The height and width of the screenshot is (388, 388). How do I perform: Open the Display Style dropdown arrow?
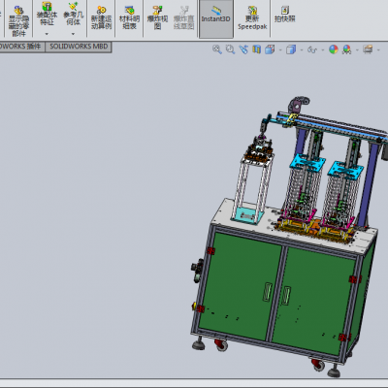[301, 49]
